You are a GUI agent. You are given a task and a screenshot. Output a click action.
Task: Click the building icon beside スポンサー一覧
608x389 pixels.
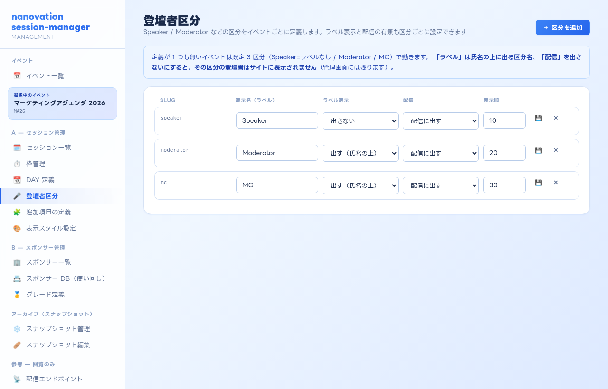[x=17, y=263]
